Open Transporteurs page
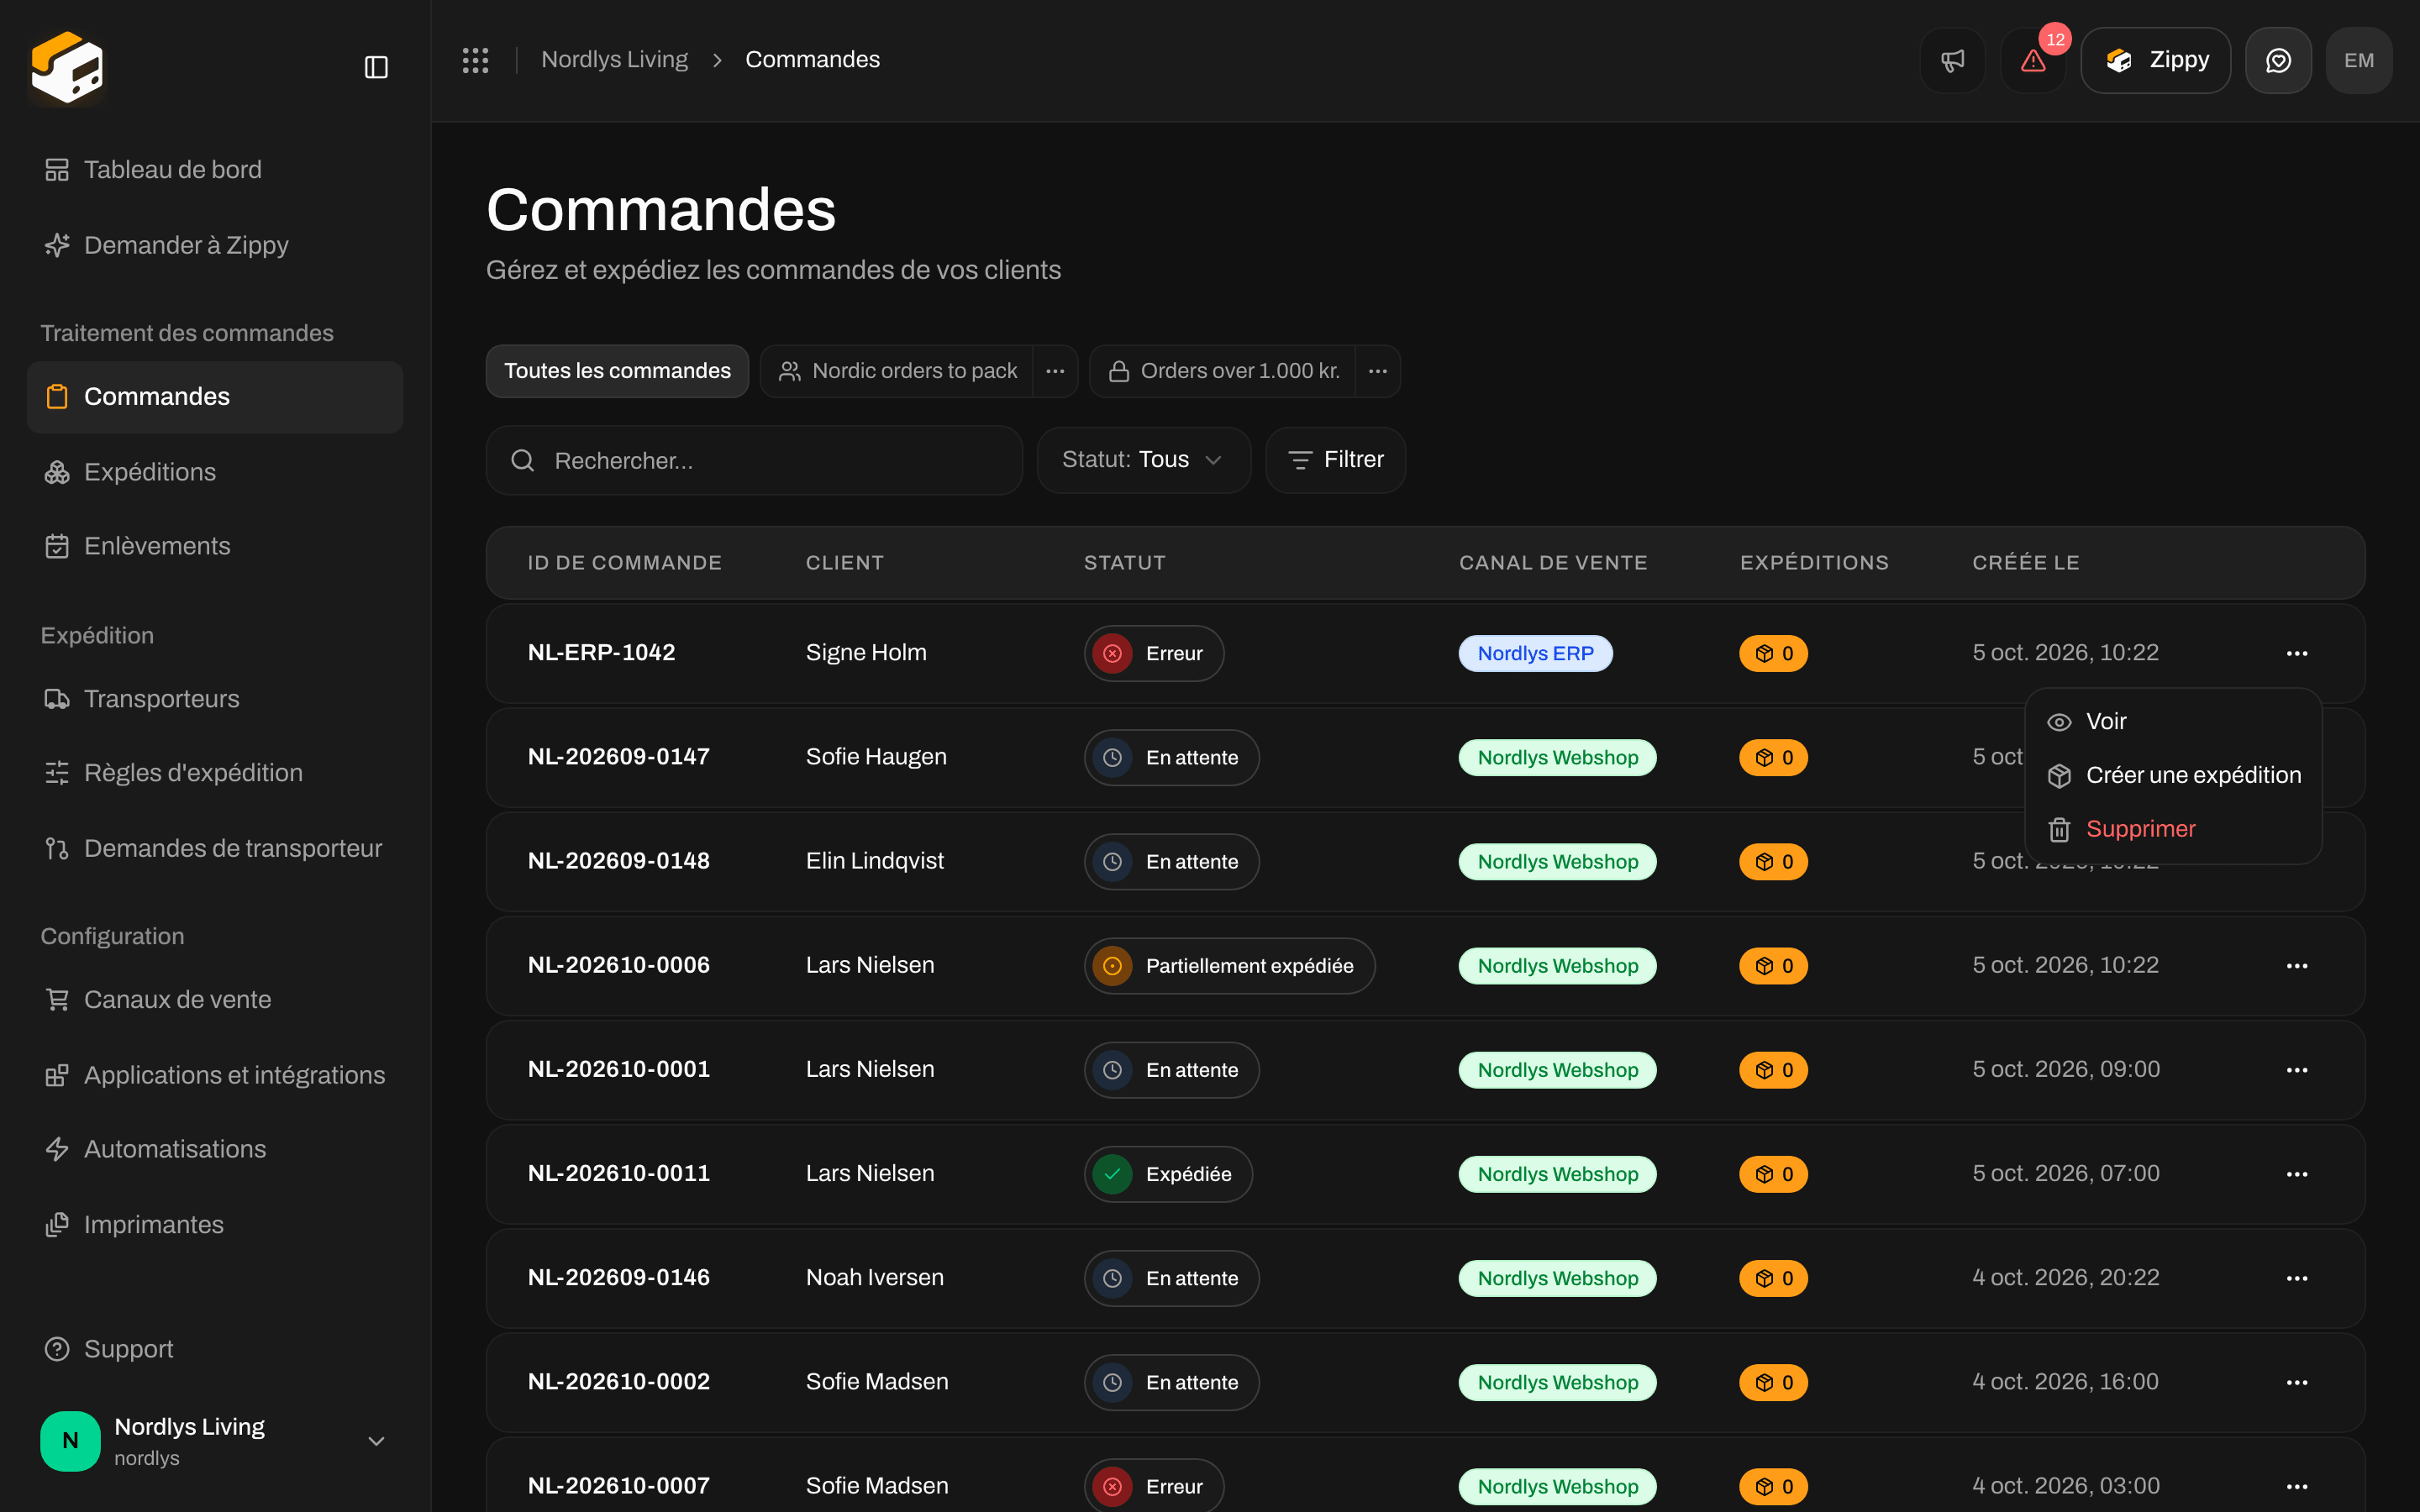The height and width of the screenshot is (1512, 2420). [x=215, y=699]
